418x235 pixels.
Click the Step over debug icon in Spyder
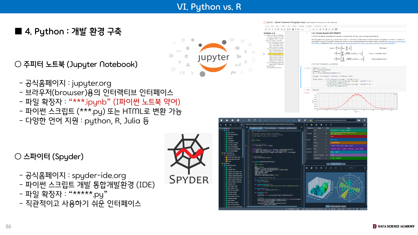tap(271, 120)
